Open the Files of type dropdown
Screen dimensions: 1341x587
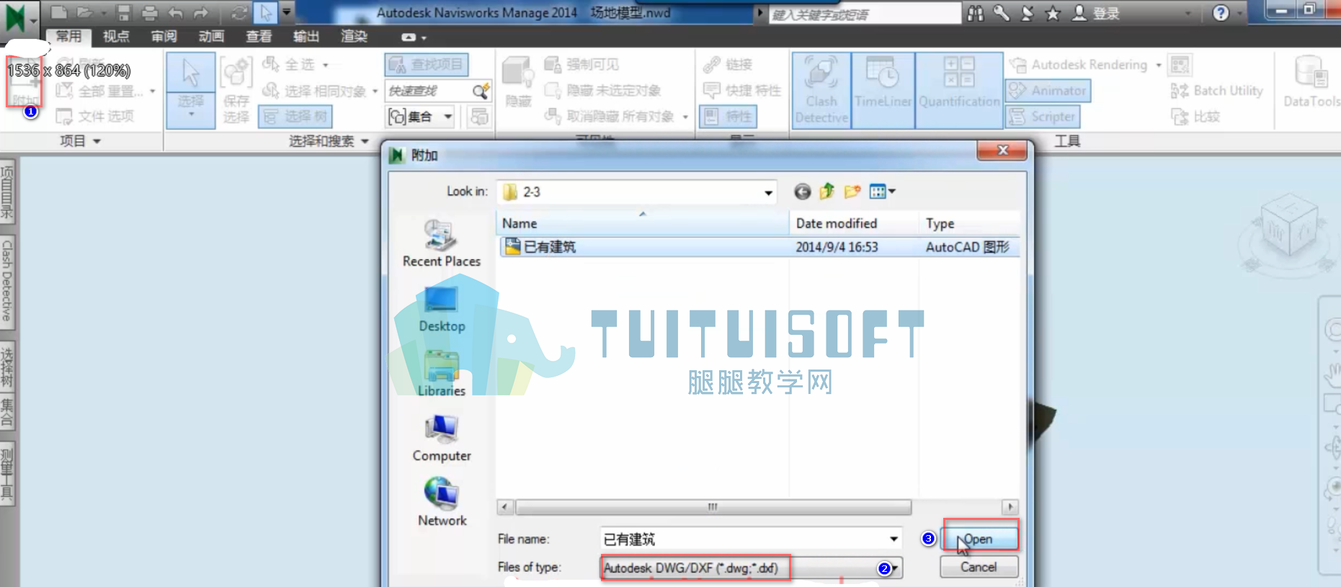point(894,568)
